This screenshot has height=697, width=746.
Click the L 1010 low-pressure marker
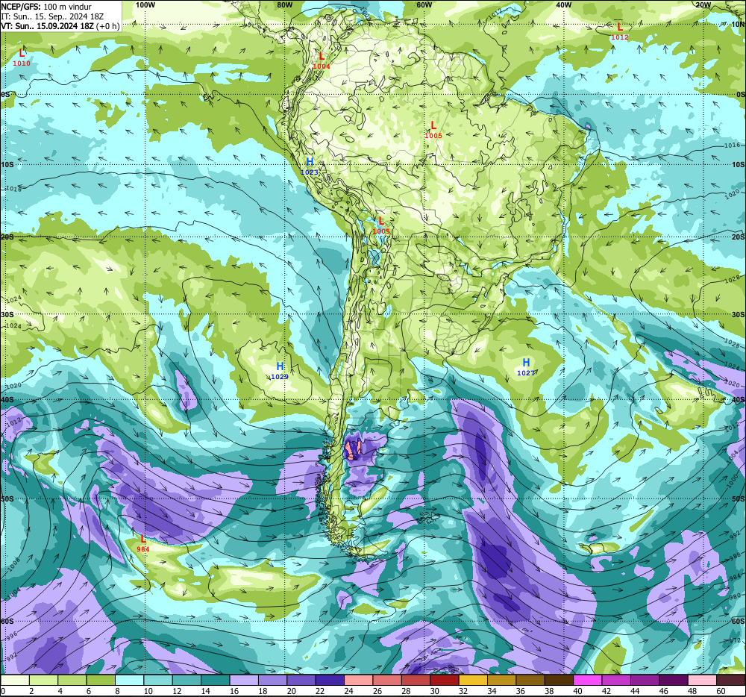point(22,57)
